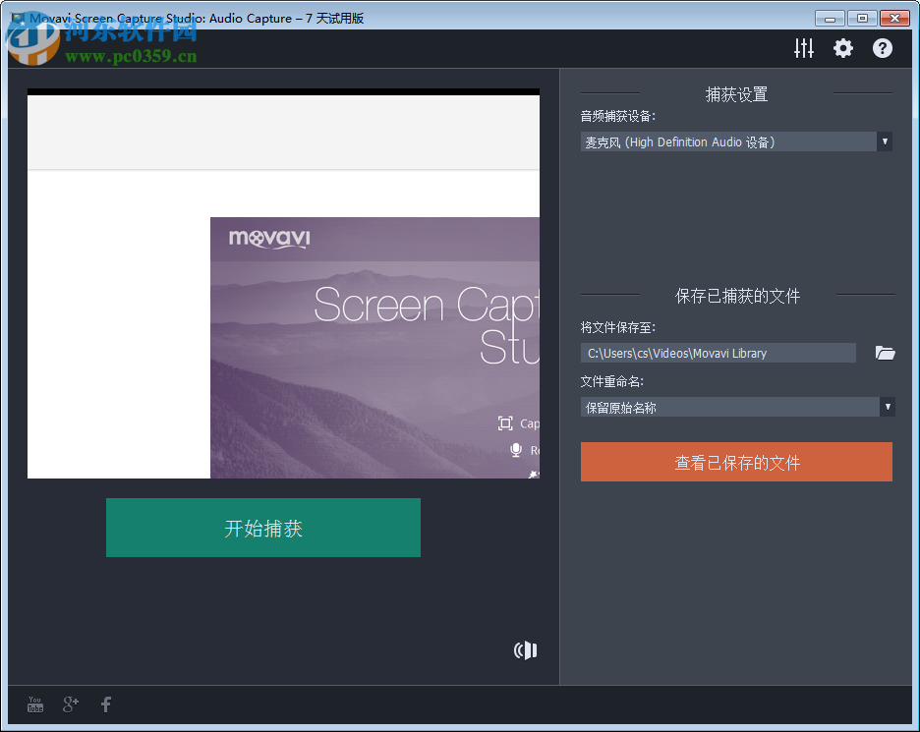Image resolution: width=920 pixels, height=732 pixels.
Task: Click the save path field showing Movavi Library
Action: 718,353
